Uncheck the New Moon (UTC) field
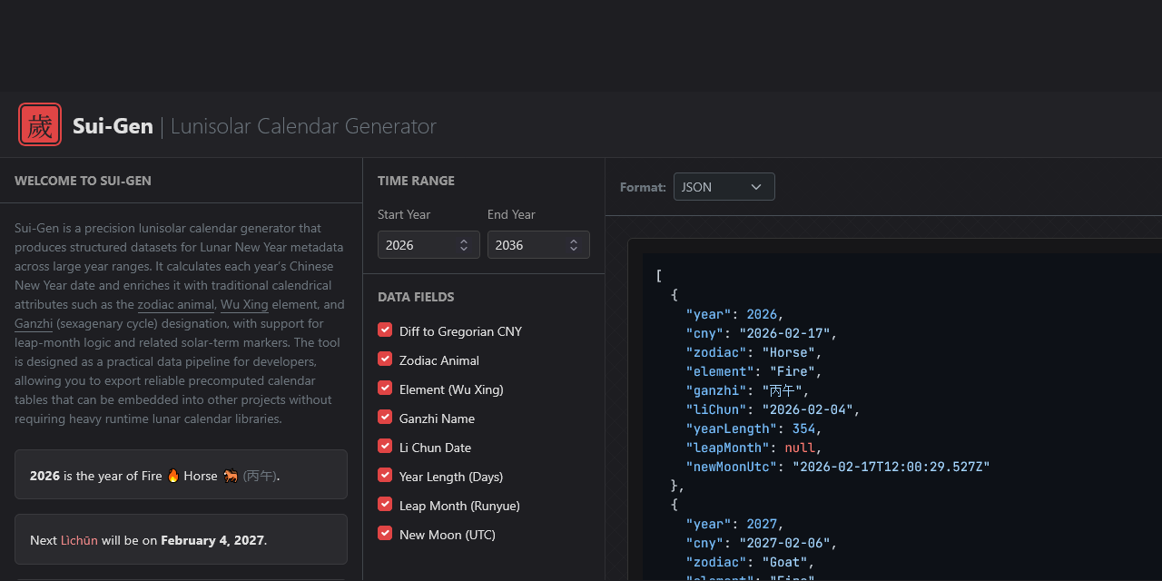The width and height of the screenshot is (1162, 581). pyautogui.click(x=385, y=534)
